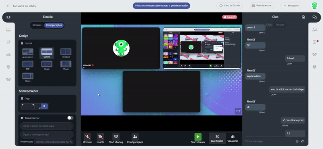Screen dimensions: 323x149
Task: Click the Type a message chat field
Action: coord(269,141)
